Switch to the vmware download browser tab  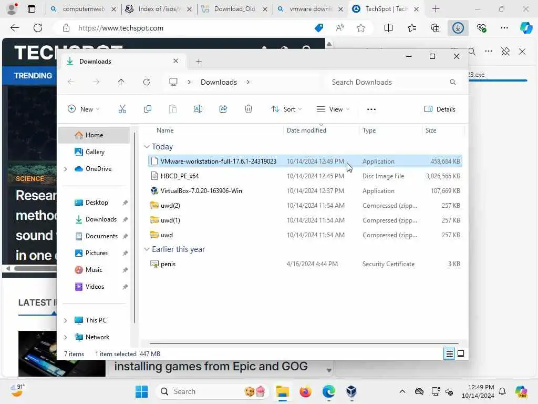click(310, 9)
